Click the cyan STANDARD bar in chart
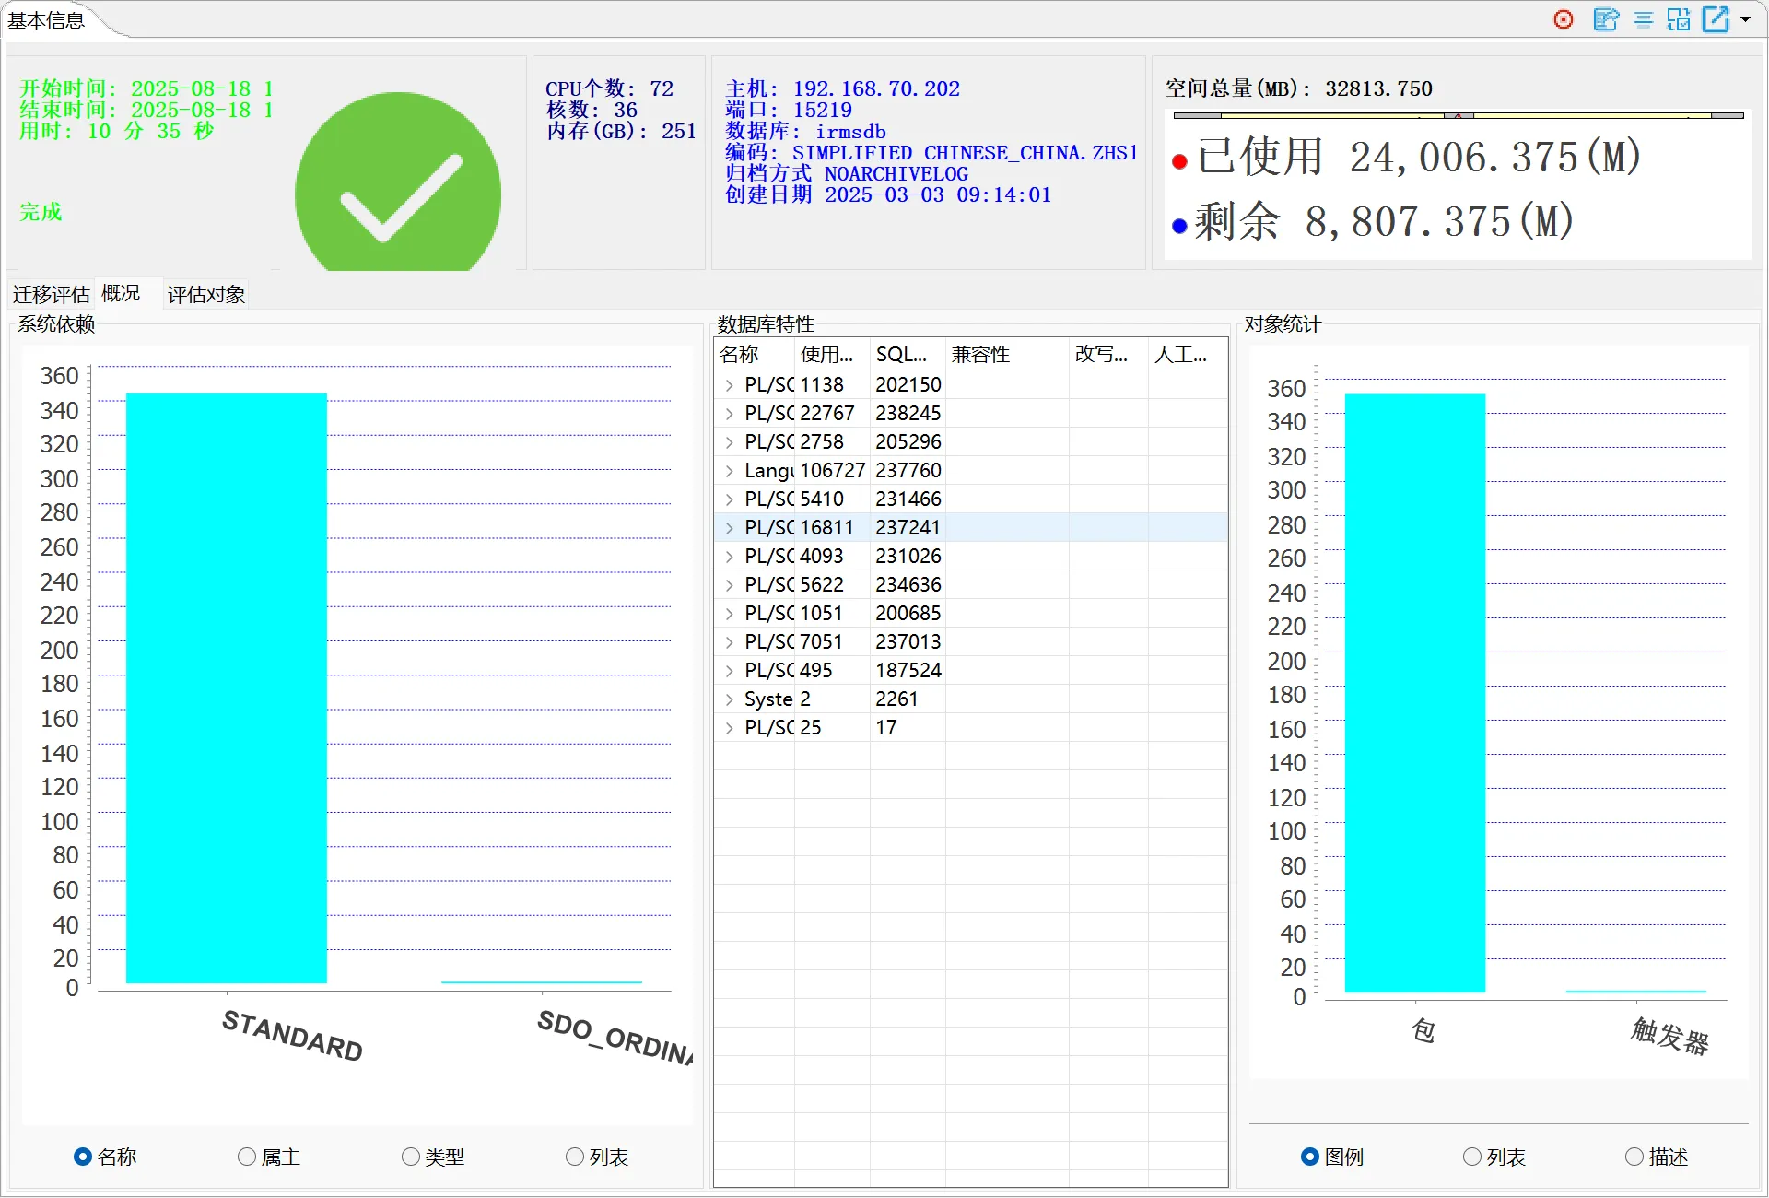Image resolution: width=1769 pixels, height=1198 pixels. coord(226,687)
